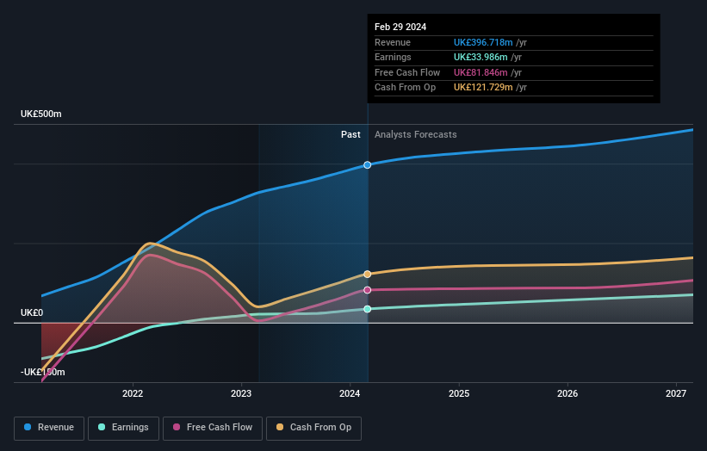
Task: Click the UK£0 y-axis label
Action: 32,312
